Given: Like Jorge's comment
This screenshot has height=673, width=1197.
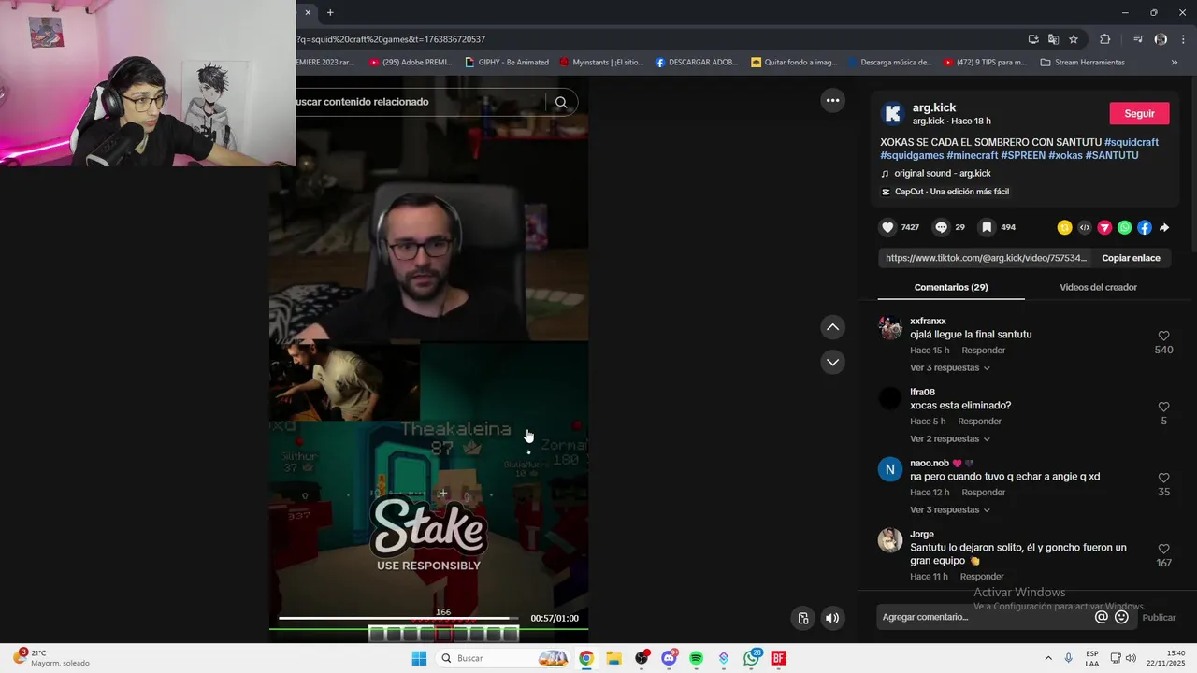Looking at the screenshot, I should tap(1163, 549).
